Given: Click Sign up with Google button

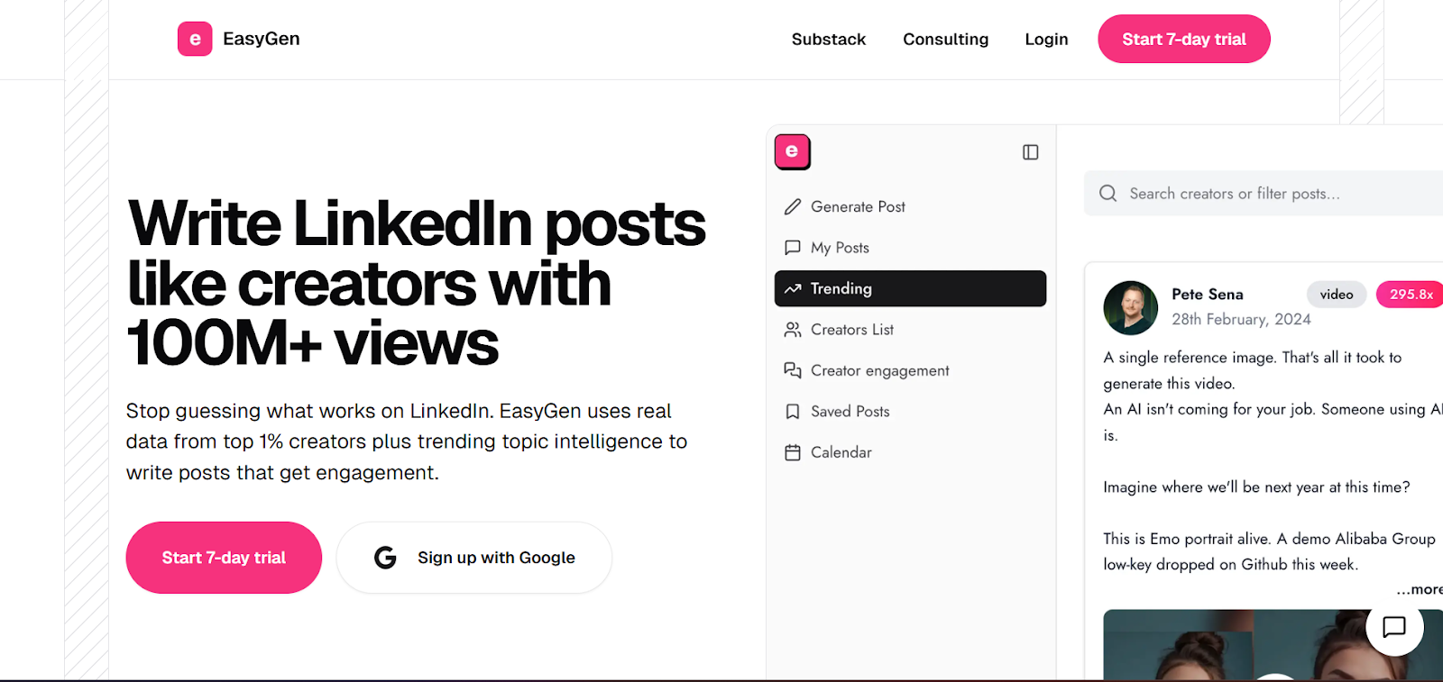Looking at the screenshot, I should (474, 558).
